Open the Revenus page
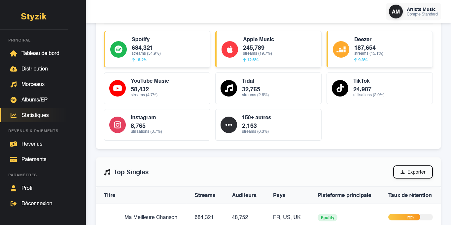This screenshot has height=225, width=451. [34, 144]
